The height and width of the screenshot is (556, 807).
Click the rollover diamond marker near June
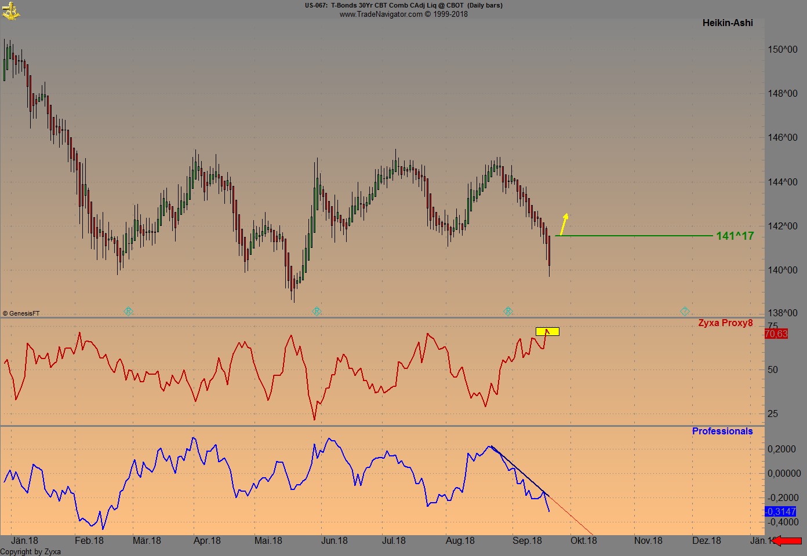coord(317,312)
